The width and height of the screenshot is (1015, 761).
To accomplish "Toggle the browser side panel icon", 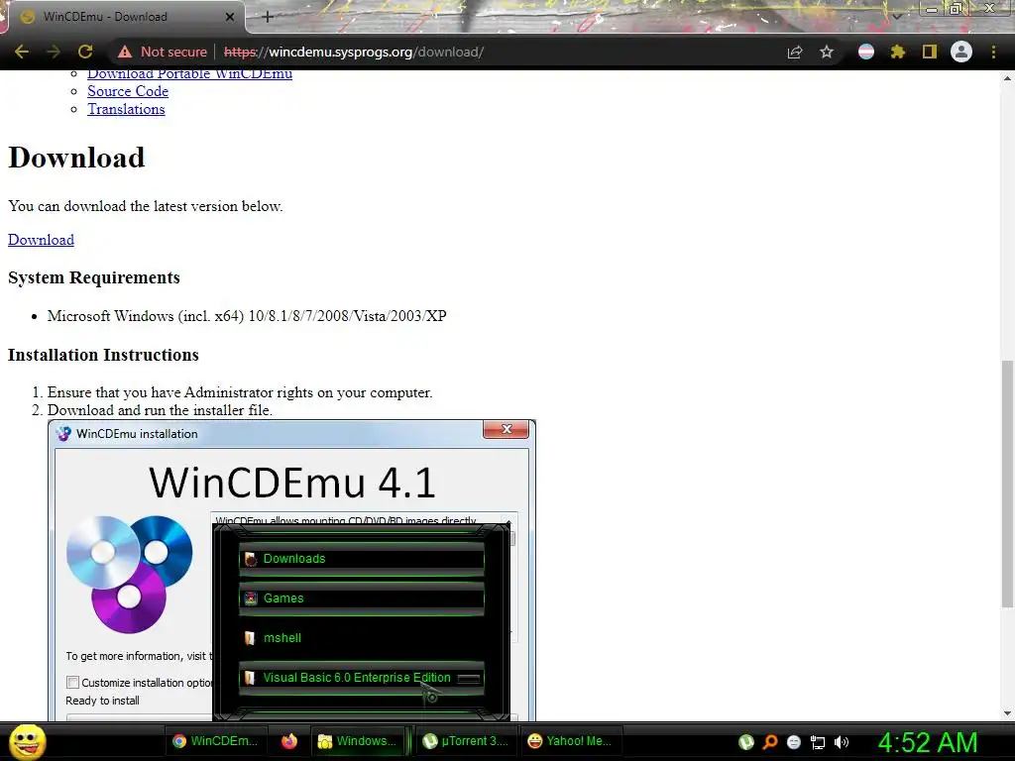I will point(930,52).
